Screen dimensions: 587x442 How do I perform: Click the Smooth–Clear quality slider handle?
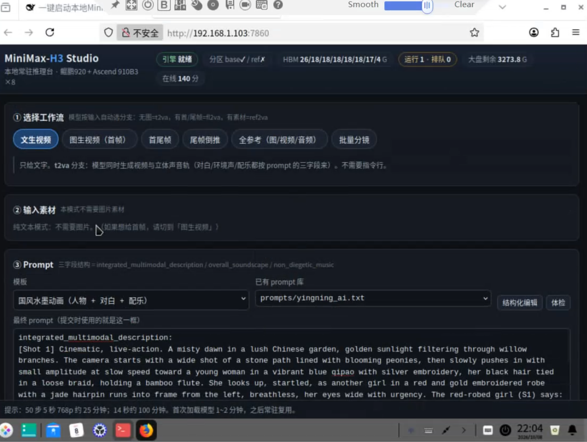click(x=427, y=6)
